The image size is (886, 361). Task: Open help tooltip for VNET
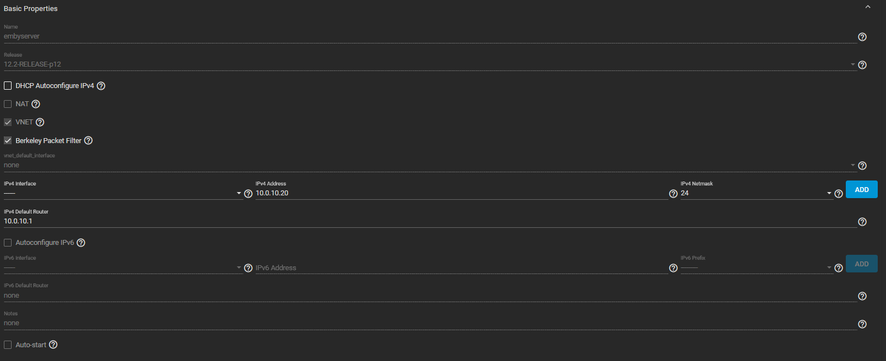[40, 122]
